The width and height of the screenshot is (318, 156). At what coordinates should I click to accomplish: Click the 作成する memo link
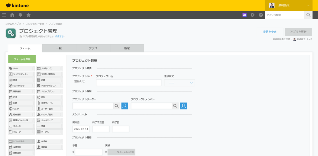[60, 37]
